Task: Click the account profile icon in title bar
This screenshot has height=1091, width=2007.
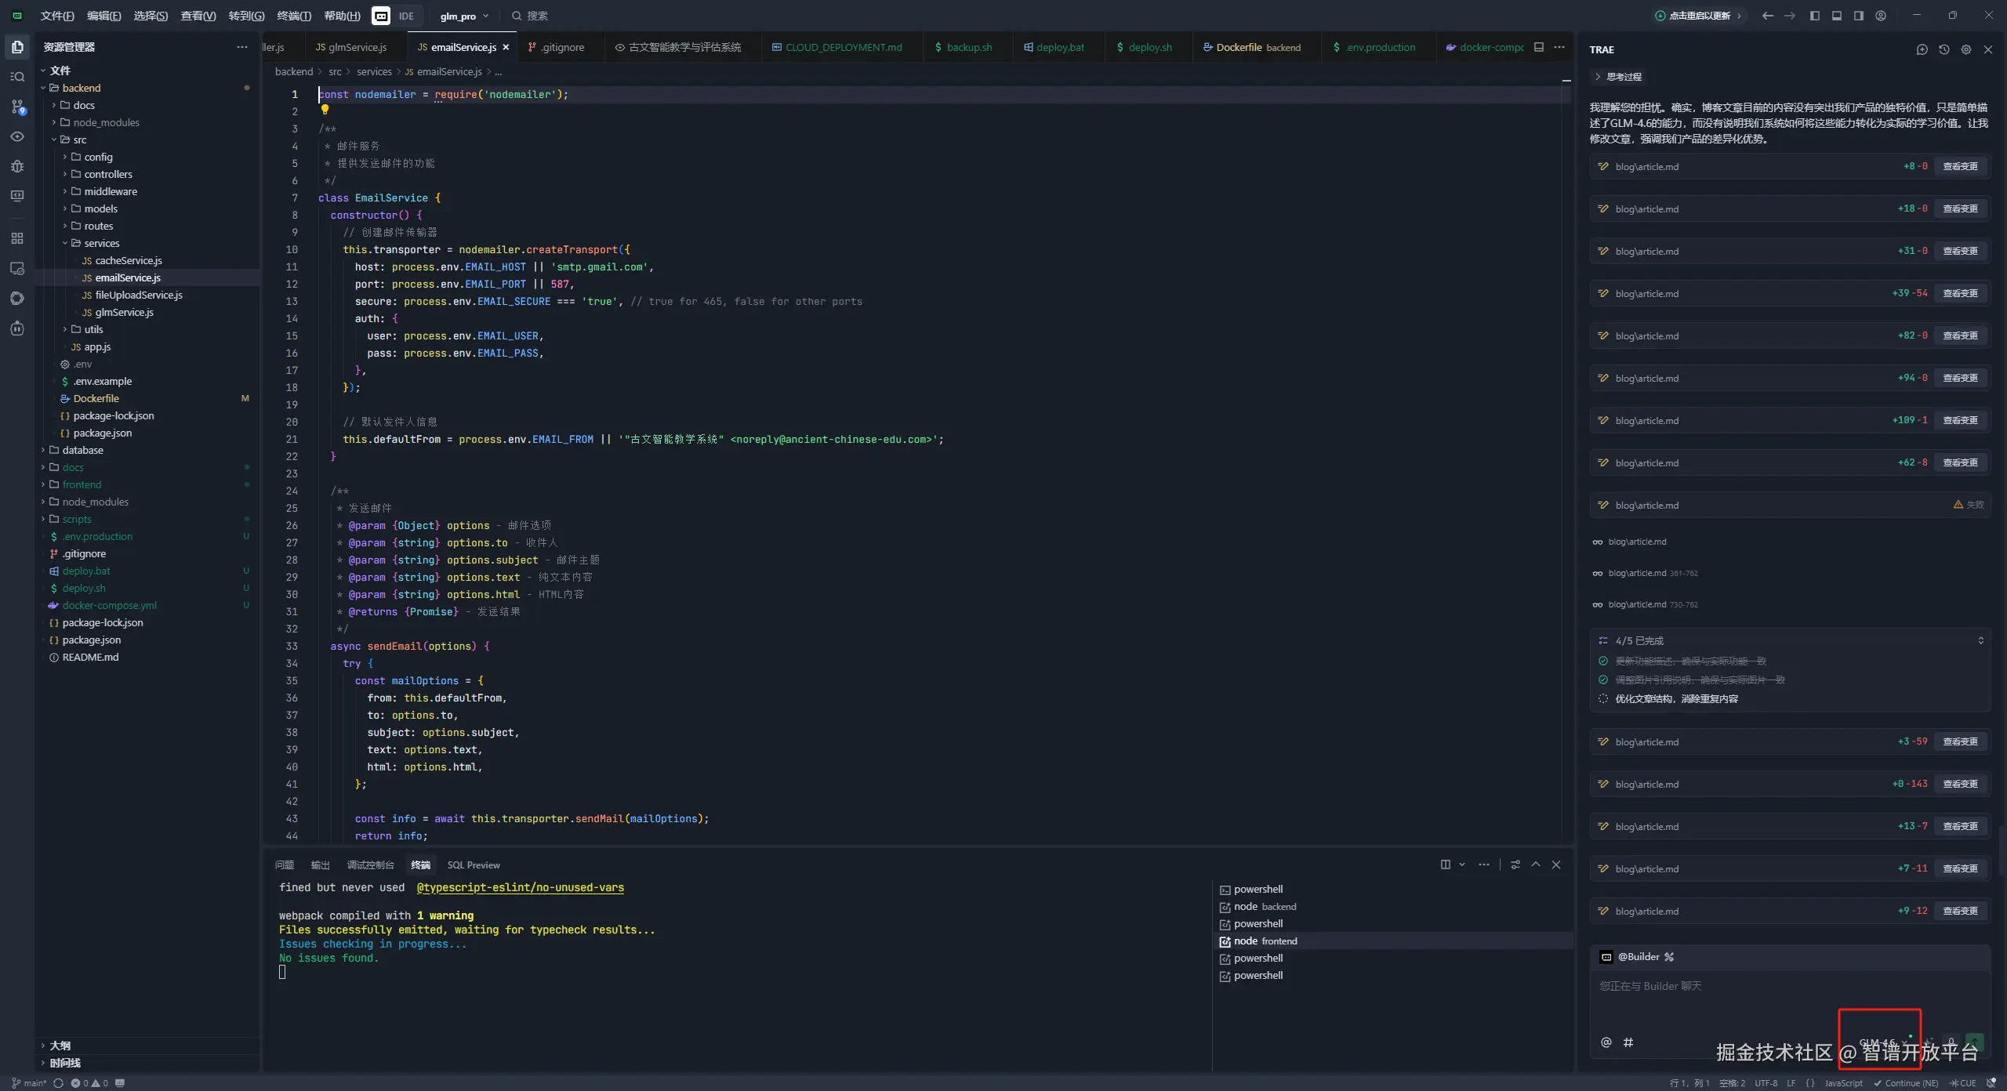Action: [x=1881, y=16]
